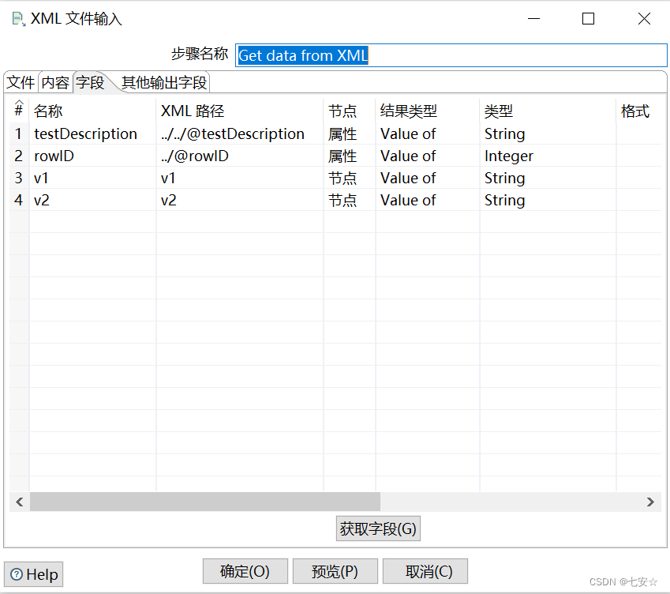Image resolution: width=670 pixels, height=594 pixels.
Task: Switch to the 文件 tab
Action: (20, 81)
